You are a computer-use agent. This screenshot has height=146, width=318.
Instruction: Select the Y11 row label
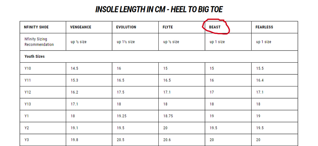click(28, 81)
